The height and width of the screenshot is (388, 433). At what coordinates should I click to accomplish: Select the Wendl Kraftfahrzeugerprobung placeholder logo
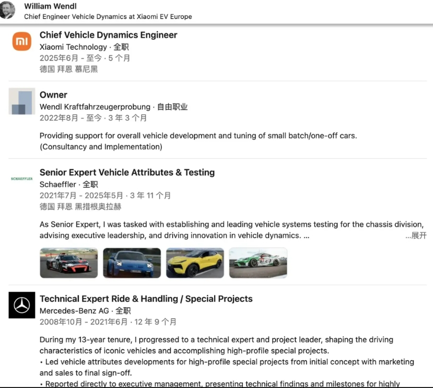[x=22, y=101]
